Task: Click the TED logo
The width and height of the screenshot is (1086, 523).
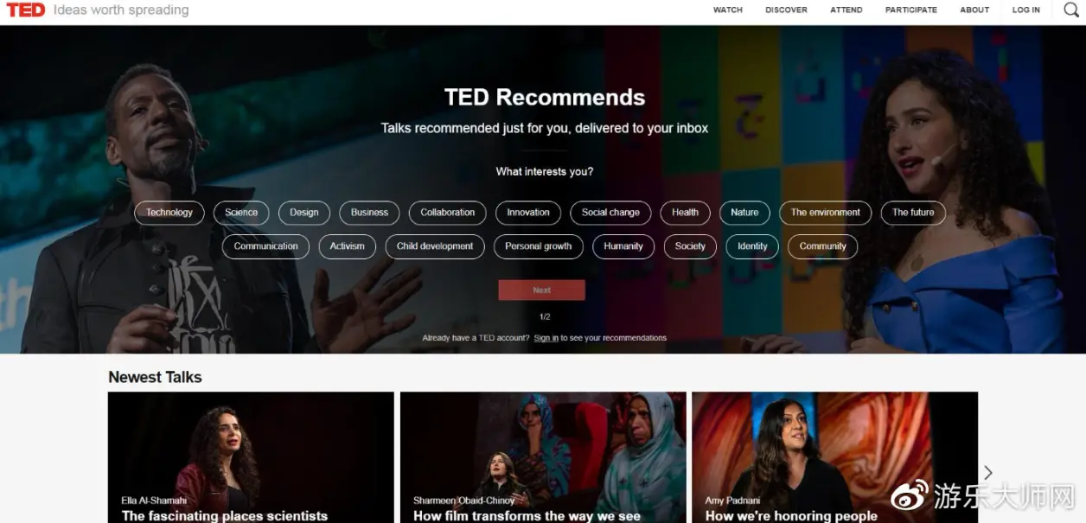Action: point(26,10)
